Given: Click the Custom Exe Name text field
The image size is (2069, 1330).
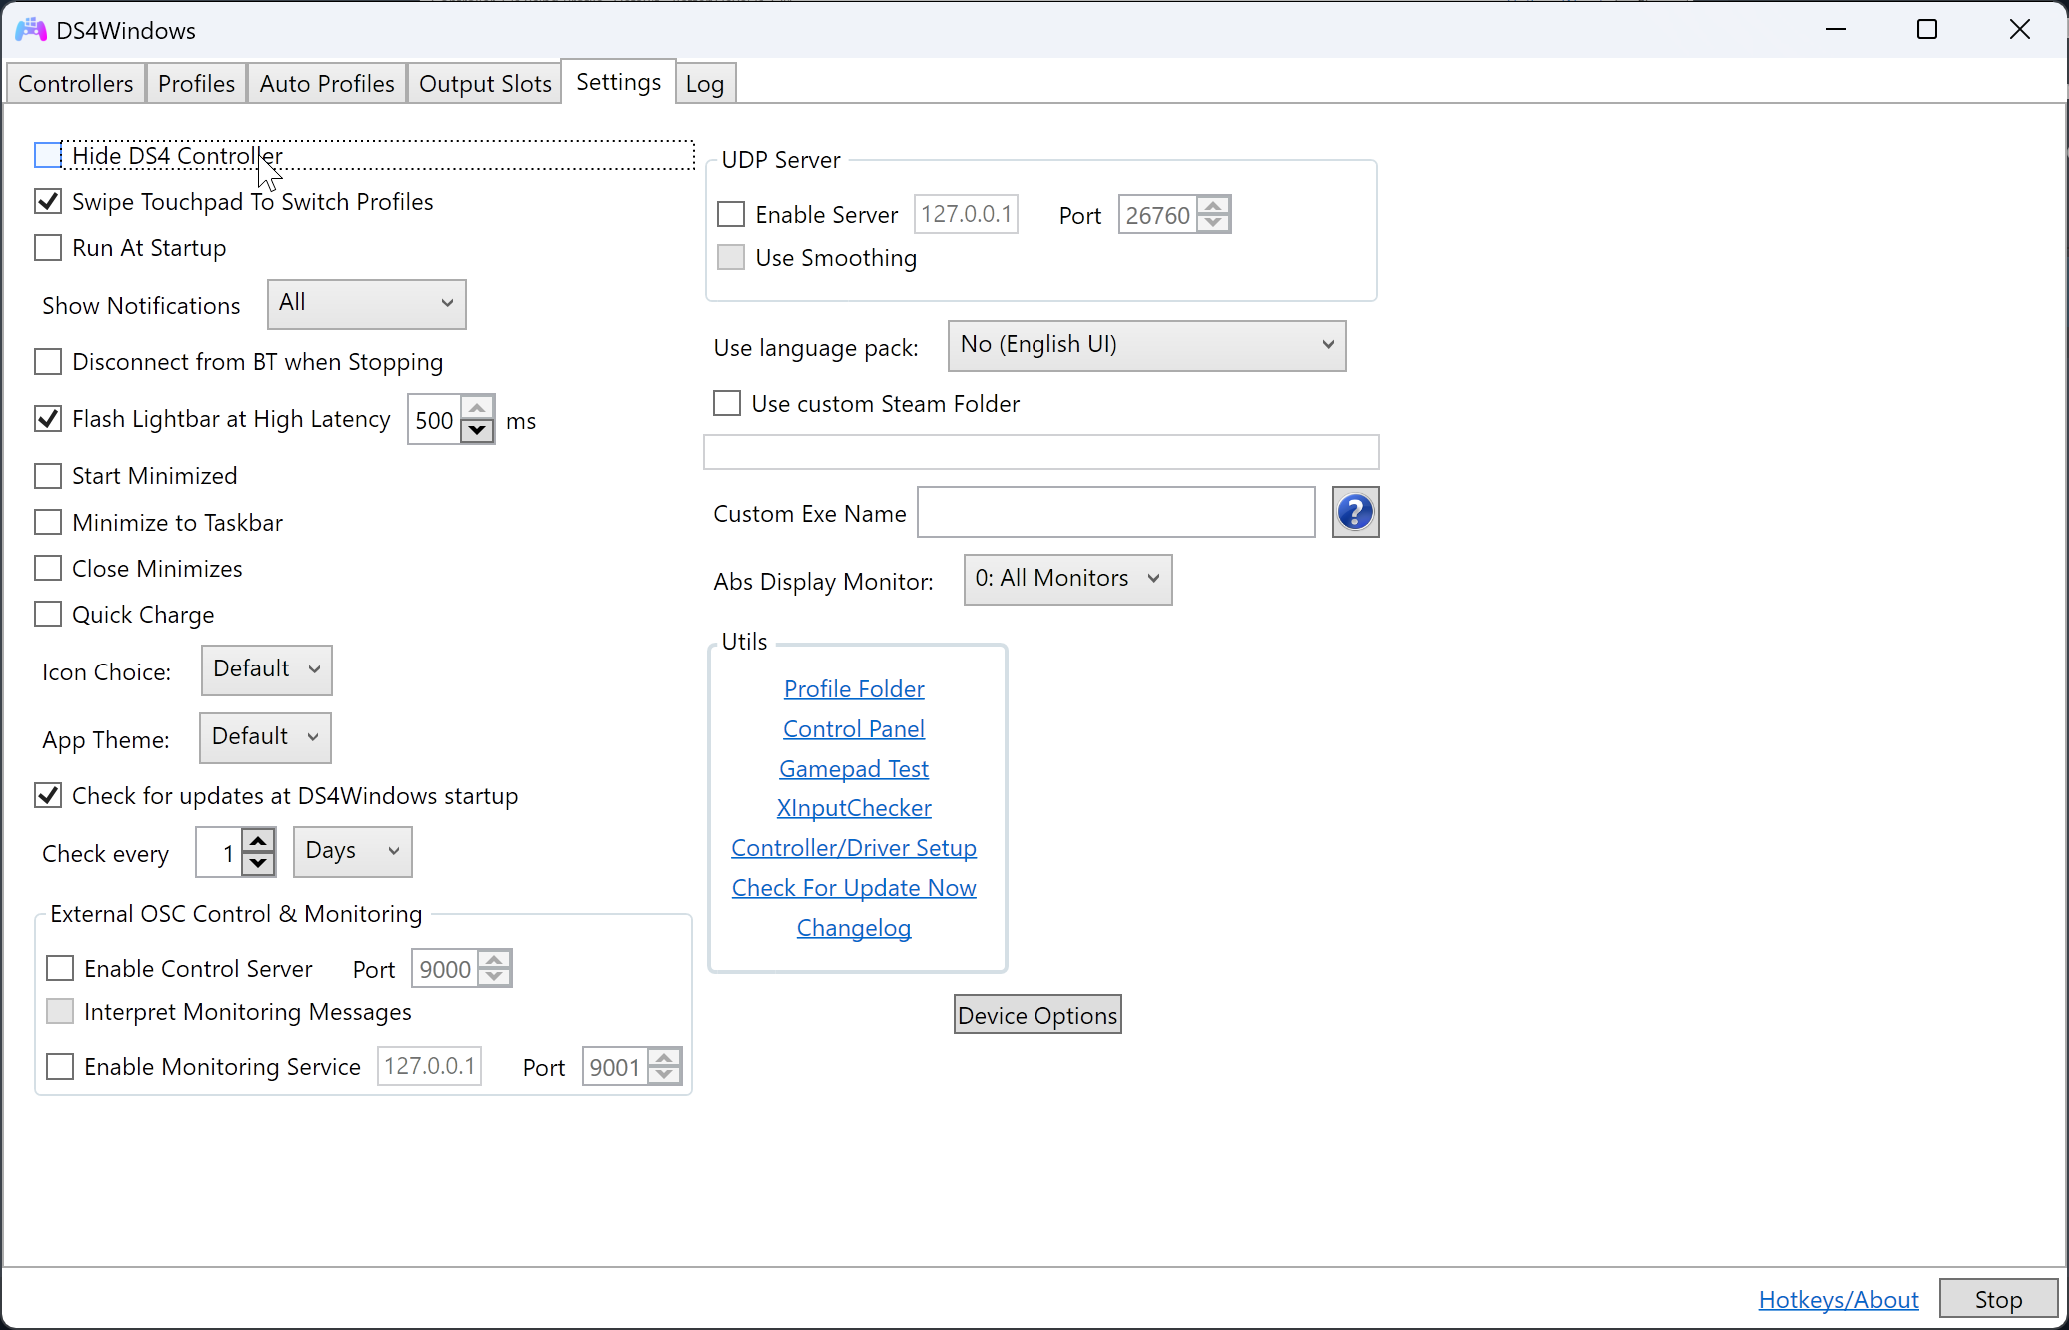Looking at the screenshot, I should pyautogui.click(x=1115, y=513).
